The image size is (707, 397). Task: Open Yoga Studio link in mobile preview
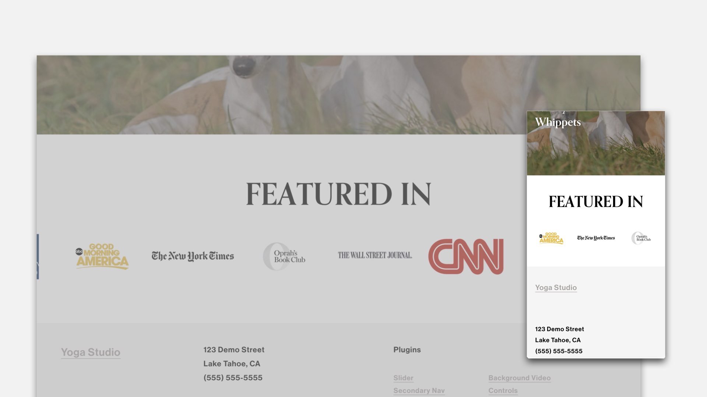556,287
